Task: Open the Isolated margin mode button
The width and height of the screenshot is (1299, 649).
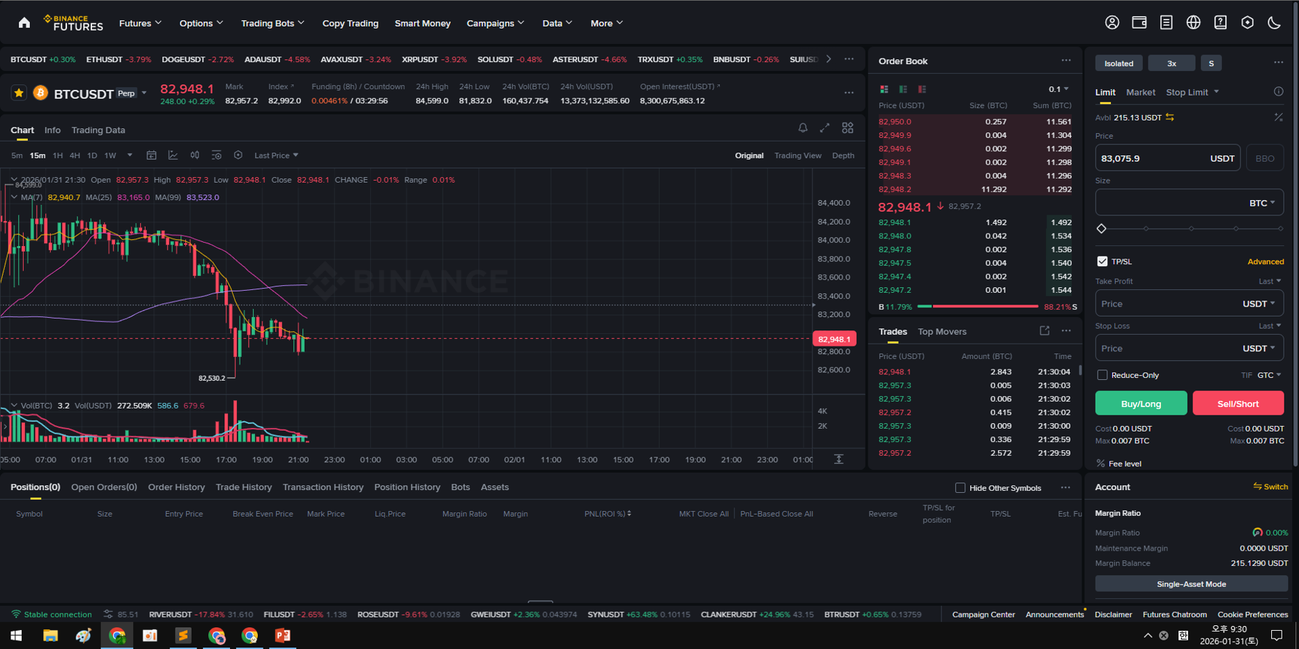Action: pyautogui.click(x=1119, y=63)
